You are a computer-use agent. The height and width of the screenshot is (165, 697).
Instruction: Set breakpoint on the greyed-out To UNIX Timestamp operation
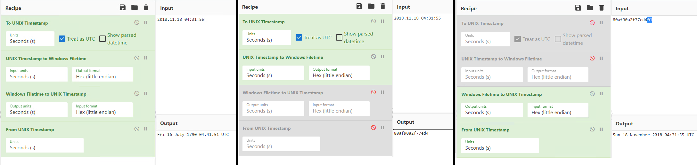pyautogui.click(x=601, y=23)
